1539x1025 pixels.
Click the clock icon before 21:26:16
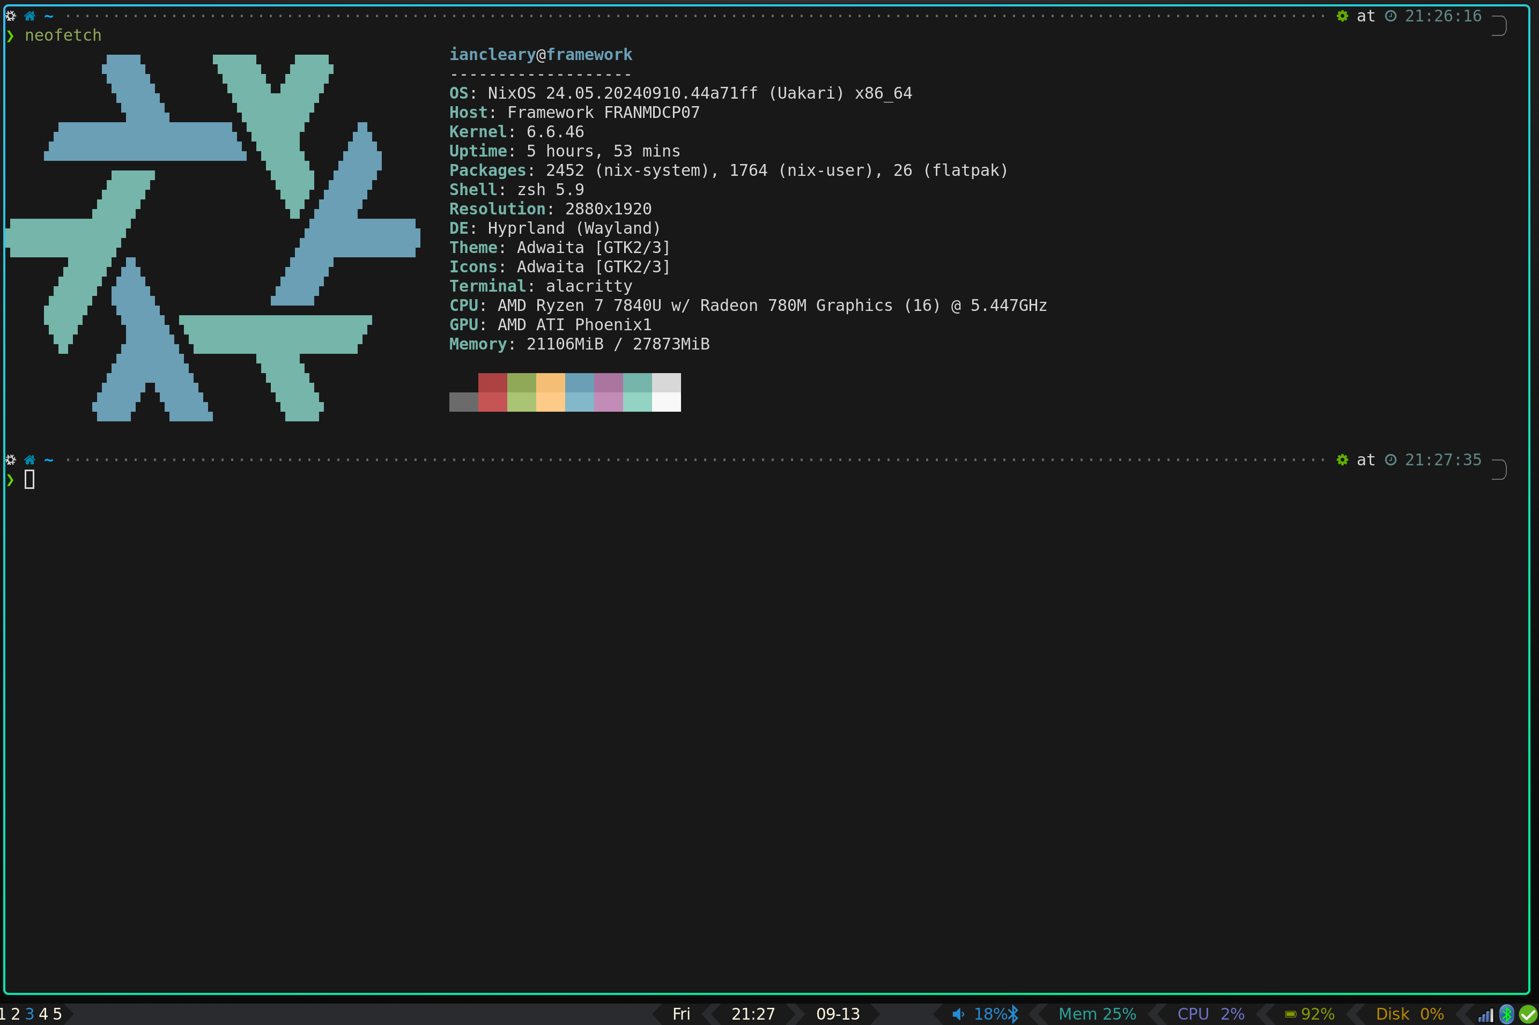pos(1390,16)
